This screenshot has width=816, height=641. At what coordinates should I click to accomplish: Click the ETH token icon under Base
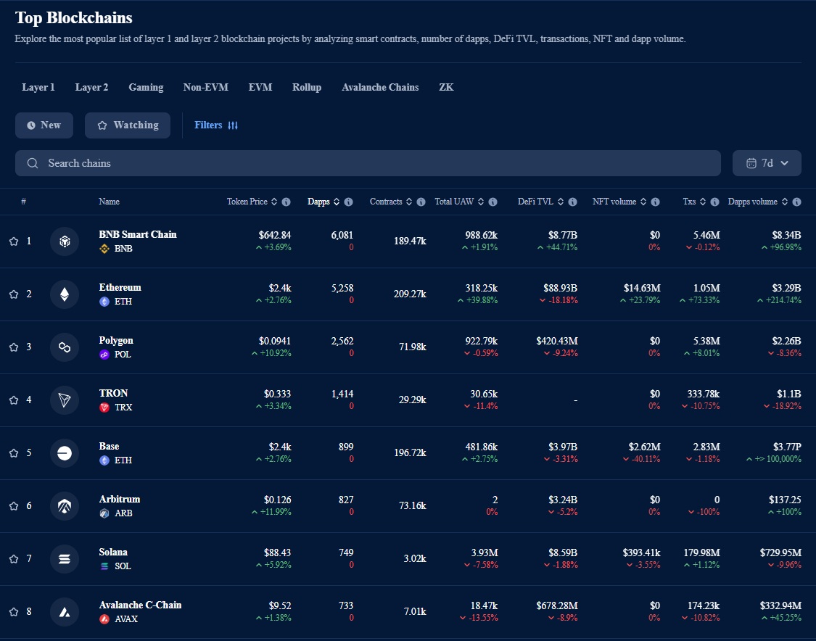click(104, 460)
